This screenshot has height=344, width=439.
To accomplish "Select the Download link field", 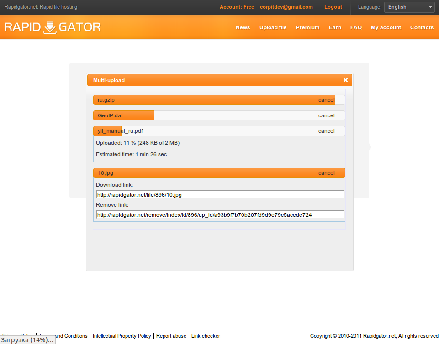I will (220, 195).
